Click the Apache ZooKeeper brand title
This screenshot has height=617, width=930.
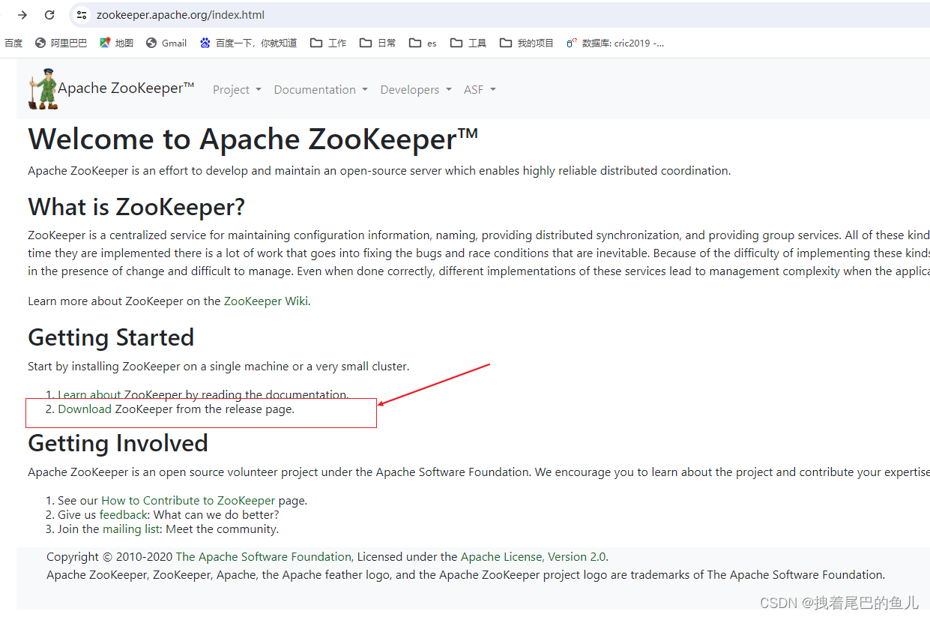point(126,88)
